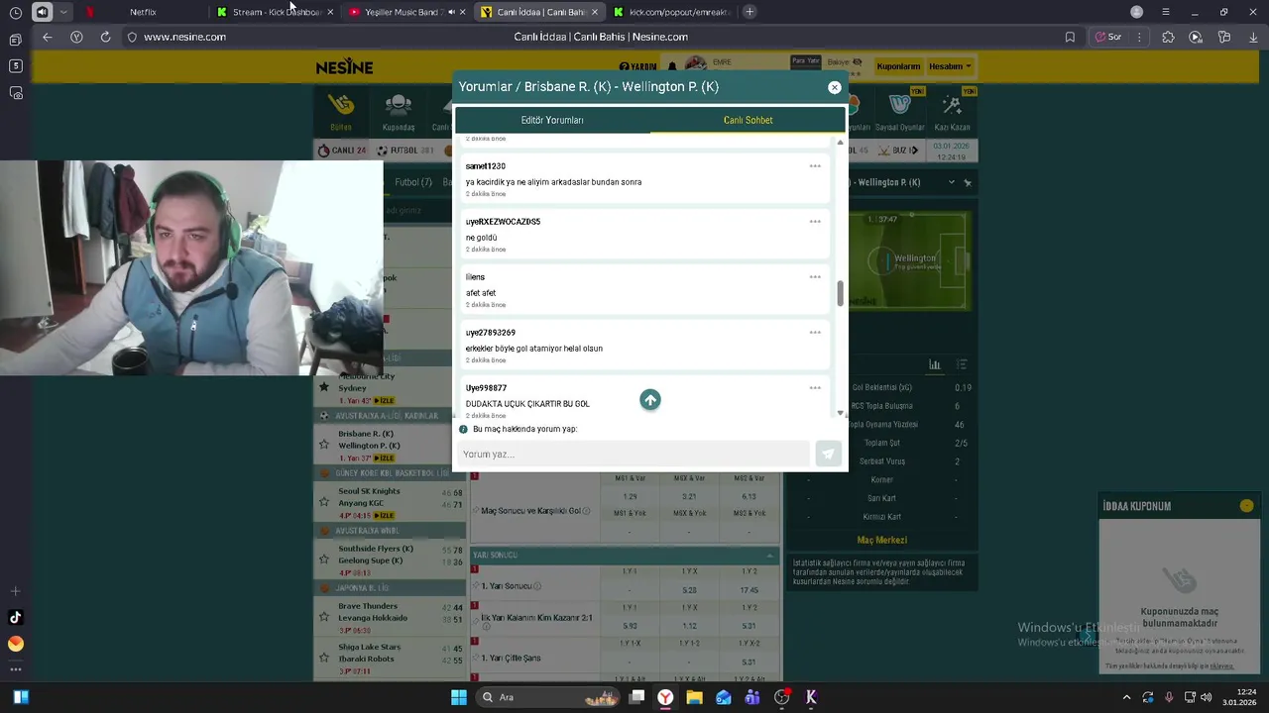Toggle favorite star for Brave Thunders
Screen dimensions: 1269x713
point(323,617)
